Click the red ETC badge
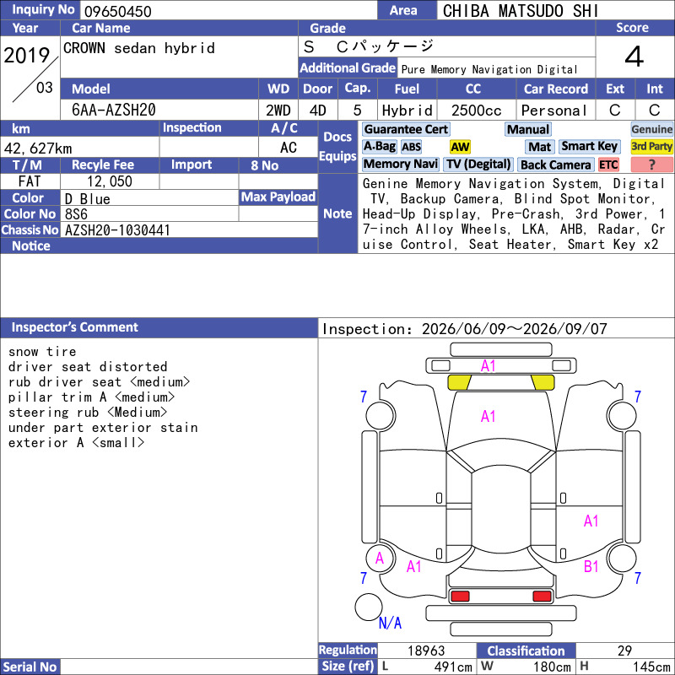The width and height of the screenshot is (675, 675). click(x=607, y=165)
